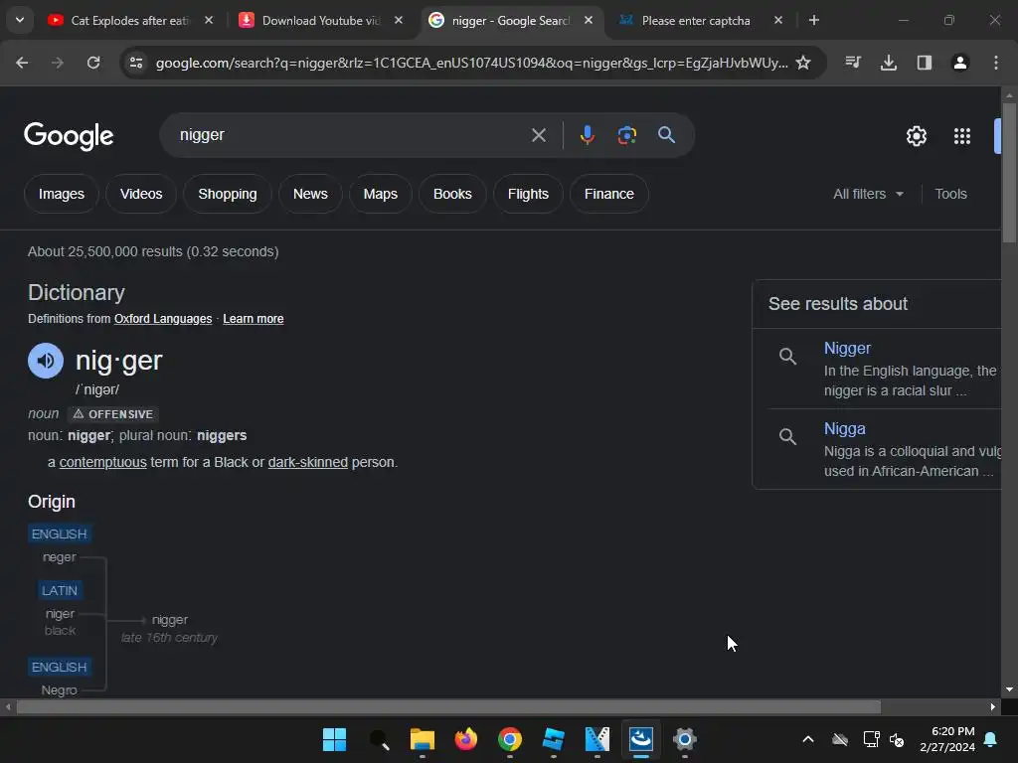Open Windows taskbar search
This screenshot has width=1018, height=763.
[379, 739]
